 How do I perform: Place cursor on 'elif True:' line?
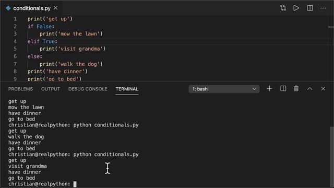[x=42, y=41]
